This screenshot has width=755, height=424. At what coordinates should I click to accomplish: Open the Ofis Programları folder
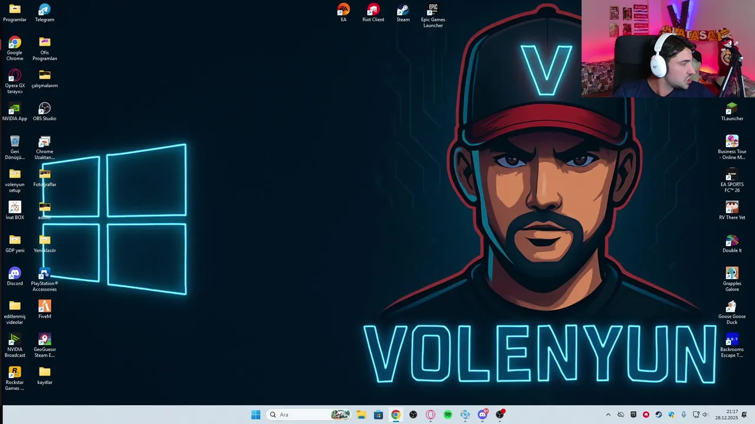point(44,48)
